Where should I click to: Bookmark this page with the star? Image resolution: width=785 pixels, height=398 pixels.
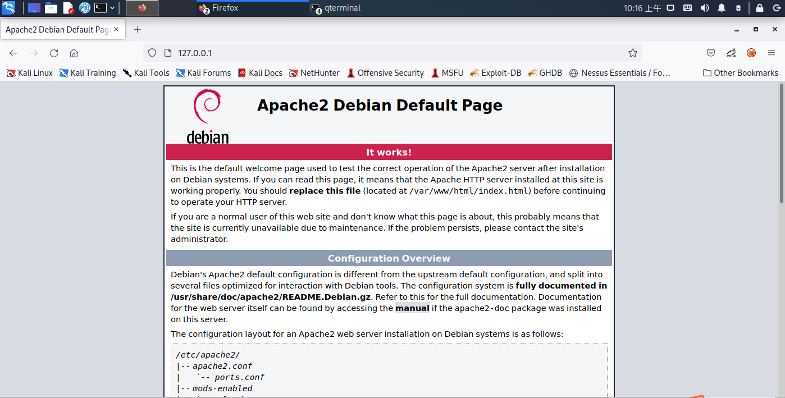pyautogui.click(x=633, y=53)
